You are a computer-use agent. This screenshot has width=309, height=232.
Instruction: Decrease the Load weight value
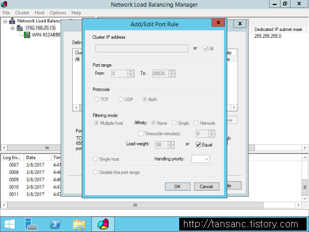tap(171, 147)
